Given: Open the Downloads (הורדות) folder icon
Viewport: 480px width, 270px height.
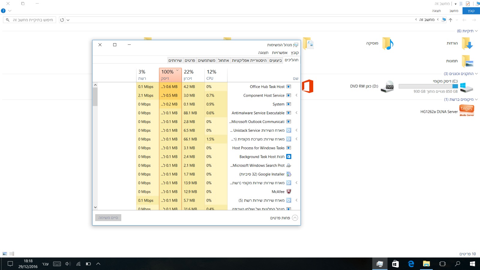Looking at the screenshot, I should (x=467, y=44).
